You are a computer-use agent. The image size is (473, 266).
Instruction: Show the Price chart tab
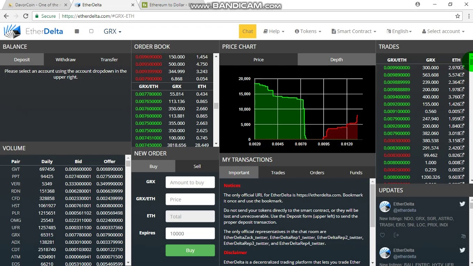click(258, 59)
